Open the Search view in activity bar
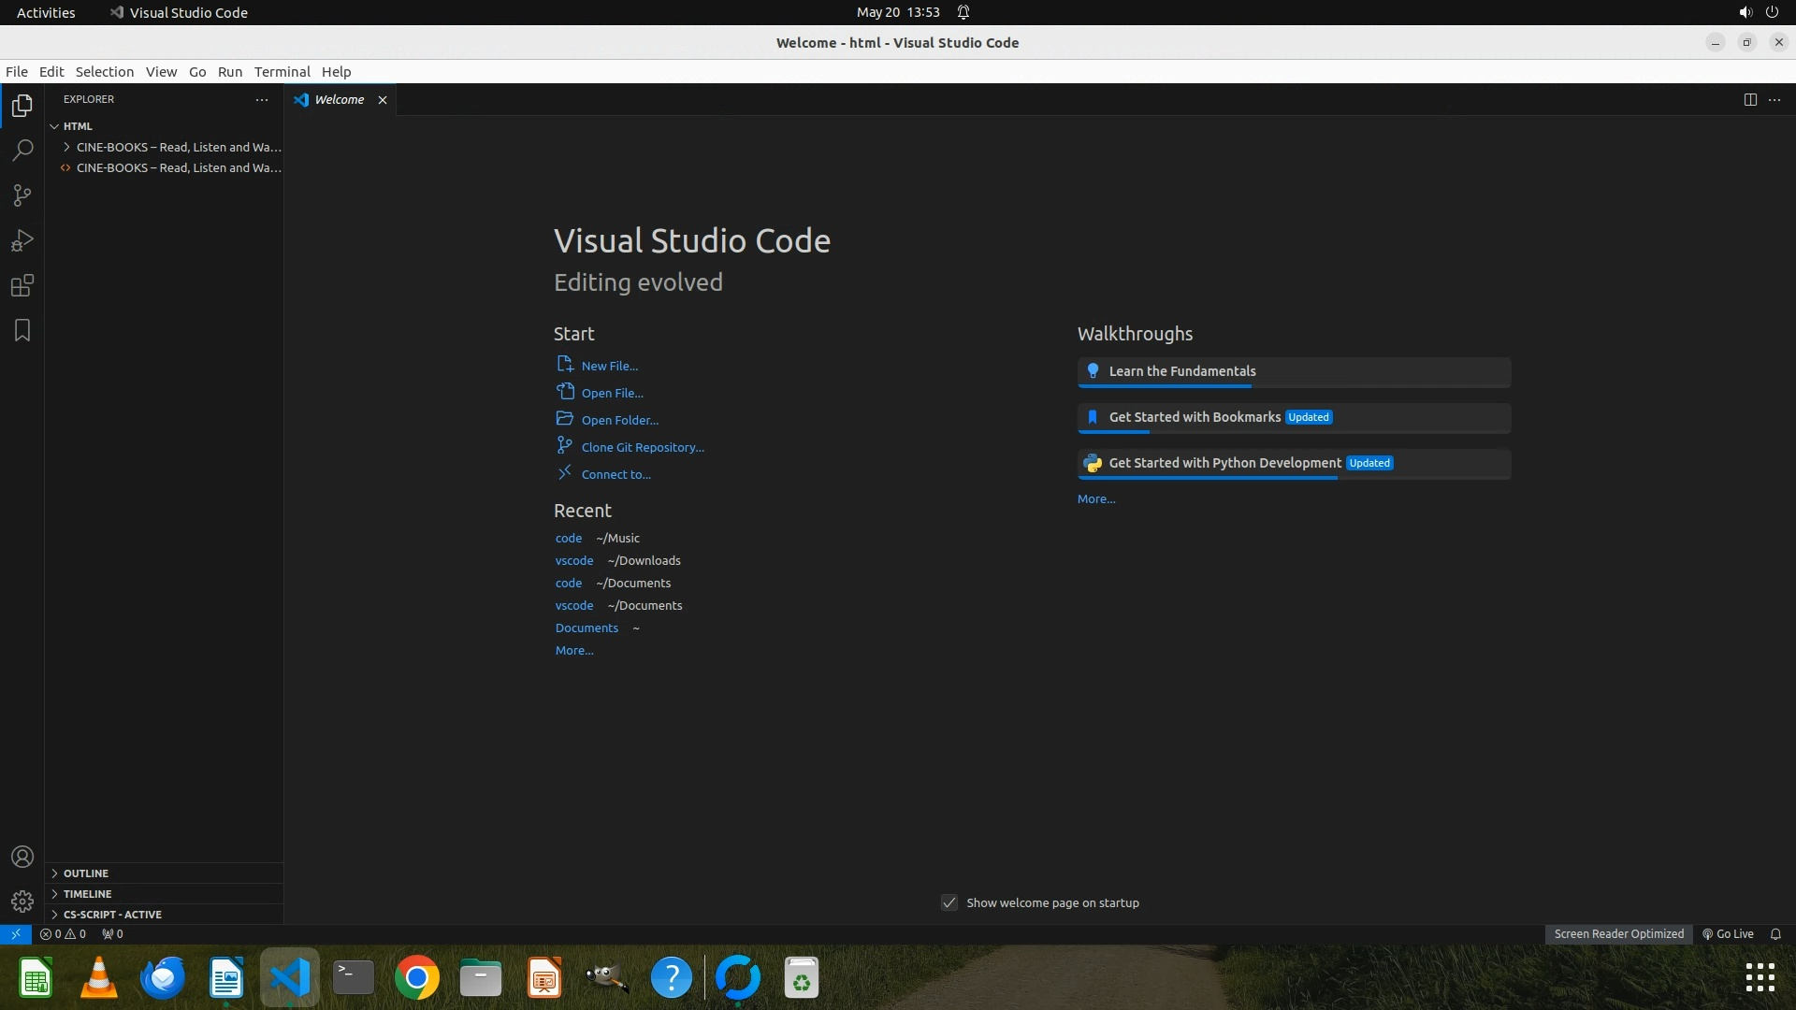The width and height of the screenshot is (1796, 1010). tap(22, 151)
